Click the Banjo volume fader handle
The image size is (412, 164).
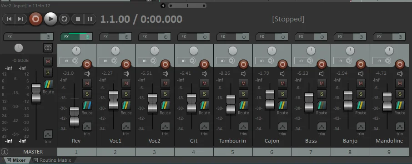[x=348, y=101]
